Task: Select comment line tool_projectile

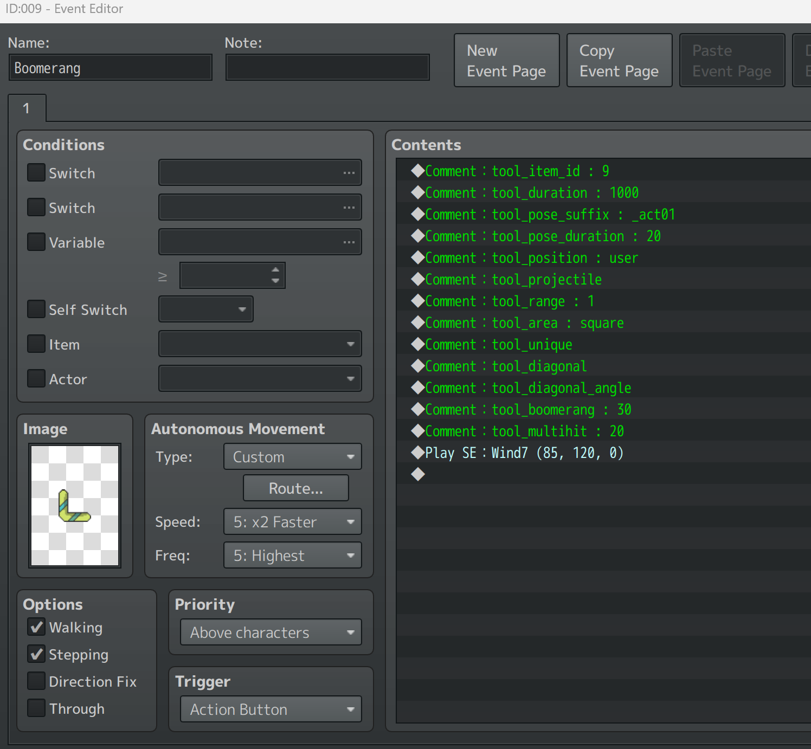Action: (x=603, y=279)
